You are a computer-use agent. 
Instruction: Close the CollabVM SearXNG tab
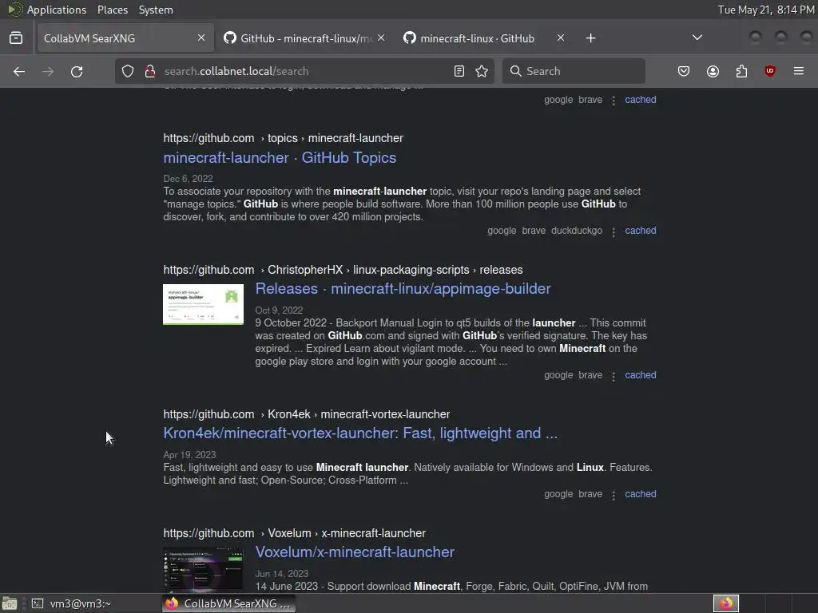tap(201, 38)
